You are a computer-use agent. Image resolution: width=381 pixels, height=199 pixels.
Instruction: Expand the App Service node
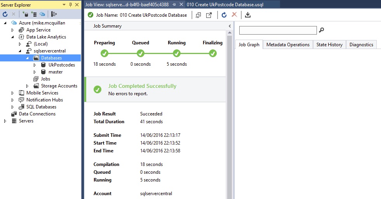pyautogui.click(x=13, y=30)
